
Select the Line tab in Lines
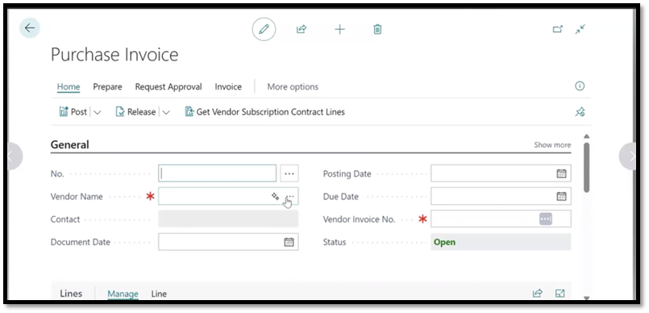[159, 294]
